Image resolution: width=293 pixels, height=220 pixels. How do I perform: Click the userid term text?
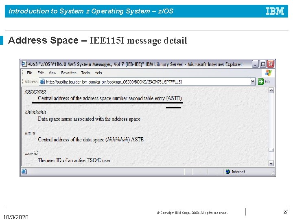point(31,154)
